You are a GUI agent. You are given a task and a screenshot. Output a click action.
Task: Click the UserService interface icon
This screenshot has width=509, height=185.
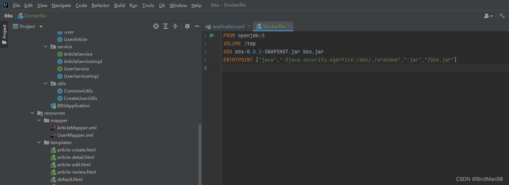(60, 69)
